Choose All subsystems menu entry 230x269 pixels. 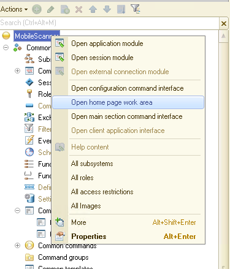128,164
